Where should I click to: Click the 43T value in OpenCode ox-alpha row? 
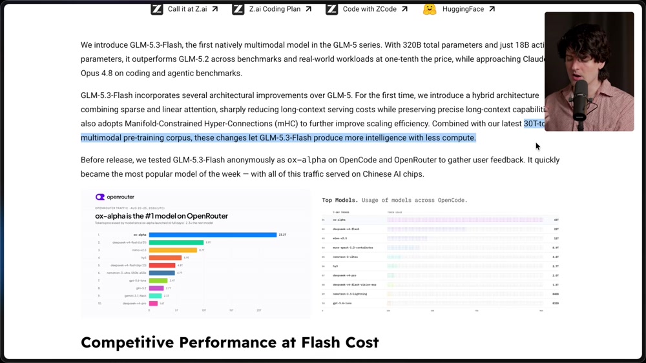point(556,220)
